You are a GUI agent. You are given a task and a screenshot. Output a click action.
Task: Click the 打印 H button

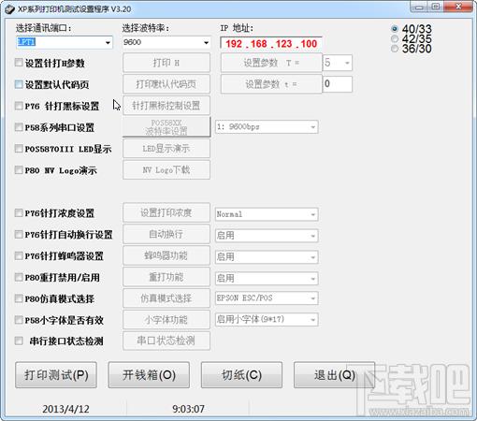(166, 63)
